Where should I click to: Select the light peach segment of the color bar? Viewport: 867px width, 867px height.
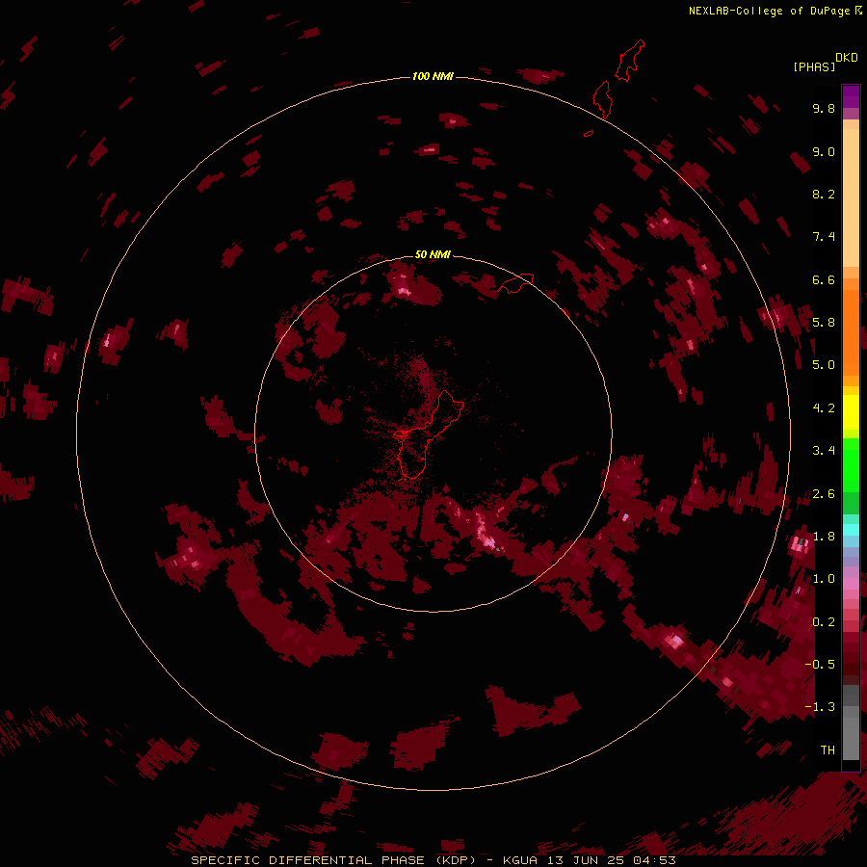(851, 197)
